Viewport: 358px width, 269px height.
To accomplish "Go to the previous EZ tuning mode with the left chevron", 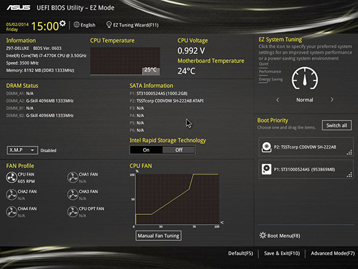I will [x=277, y=100].
